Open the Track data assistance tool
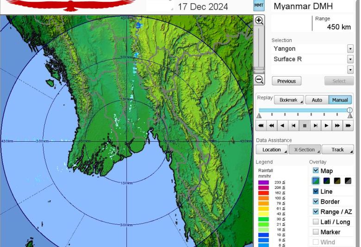The width and height of the screenshot is (361, 247). [338, 150]
